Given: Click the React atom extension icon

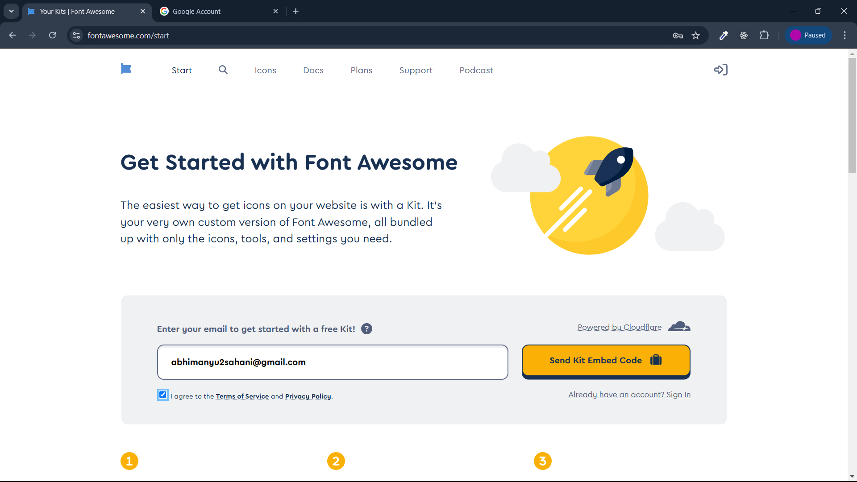Looking at the screenshot, I should (x=744, y=35).
